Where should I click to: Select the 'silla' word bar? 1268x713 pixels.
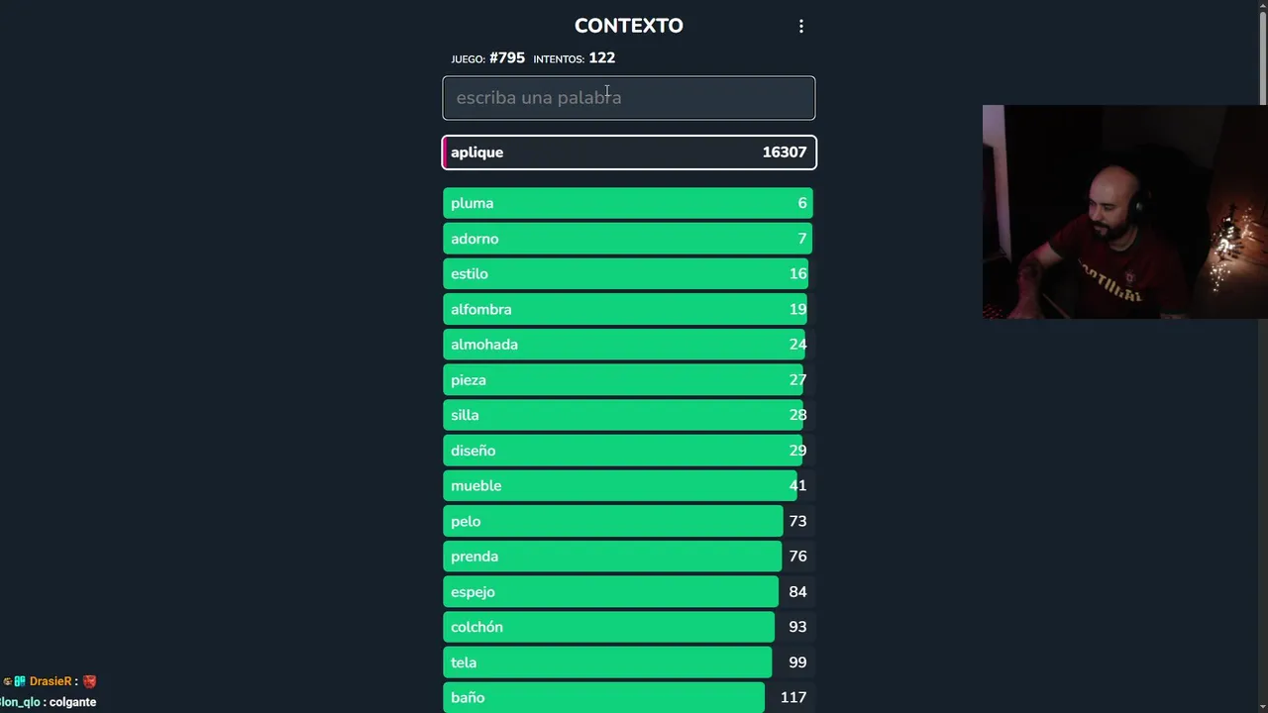(628, 415)
